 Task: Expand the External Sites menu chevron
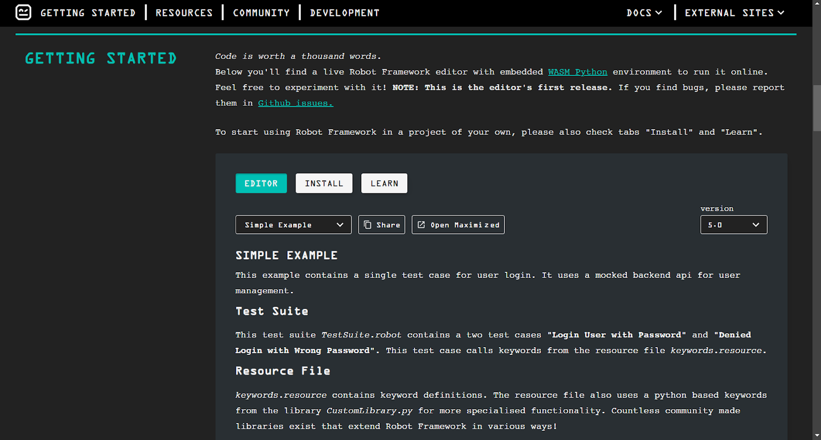[780, 13]
